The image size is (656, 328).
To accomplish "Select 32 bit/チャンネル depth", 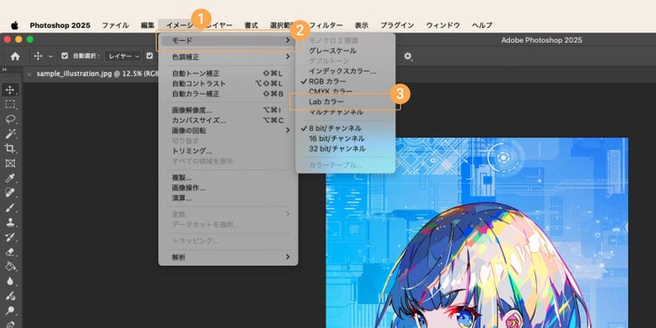I will coord(345,149).
